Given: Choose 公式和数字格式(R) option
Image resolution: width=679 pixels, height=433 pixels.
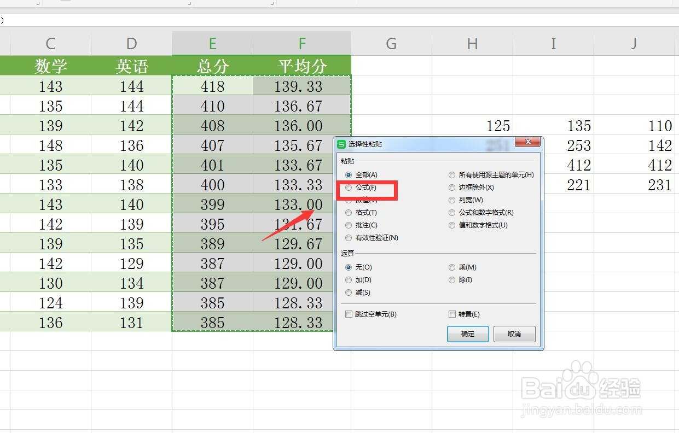Looking at the screenshot, I should point(481,213).
